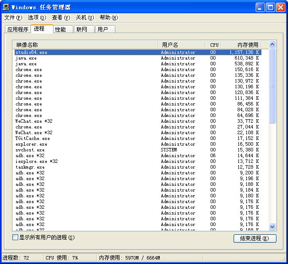Select chrome.exe using 130,972 K
288x264 pixels.
[x=138, y=81]
